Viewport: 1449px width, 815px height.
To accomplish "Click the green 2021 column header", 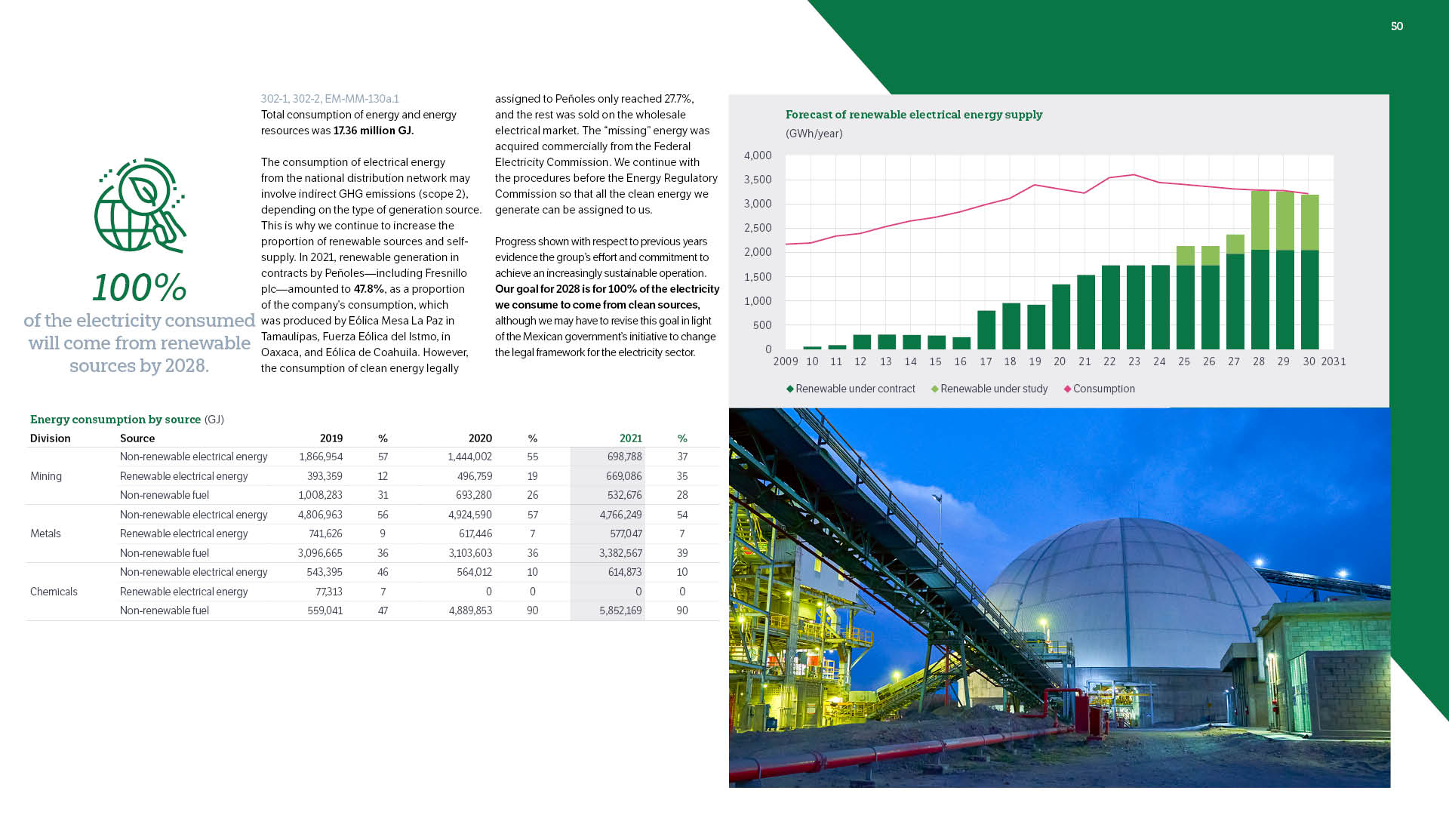I will pyautogui.click(x=631, y=438).
